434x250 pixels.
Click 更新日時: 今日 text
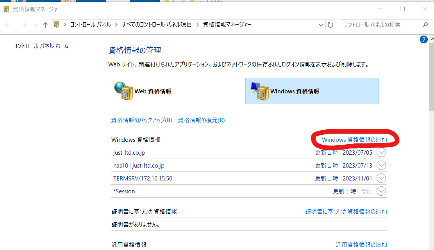pos(352,191)
